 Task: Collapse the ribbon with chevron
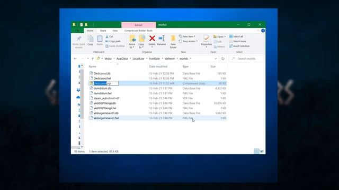(258, 31)
